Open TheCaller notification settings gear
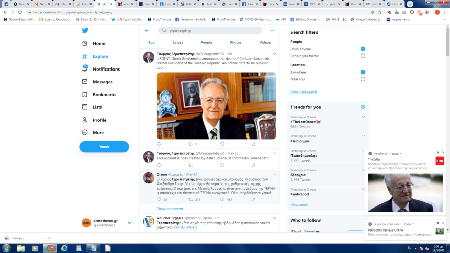Viewport: 450px width, 253px height. tap(438, 153)
